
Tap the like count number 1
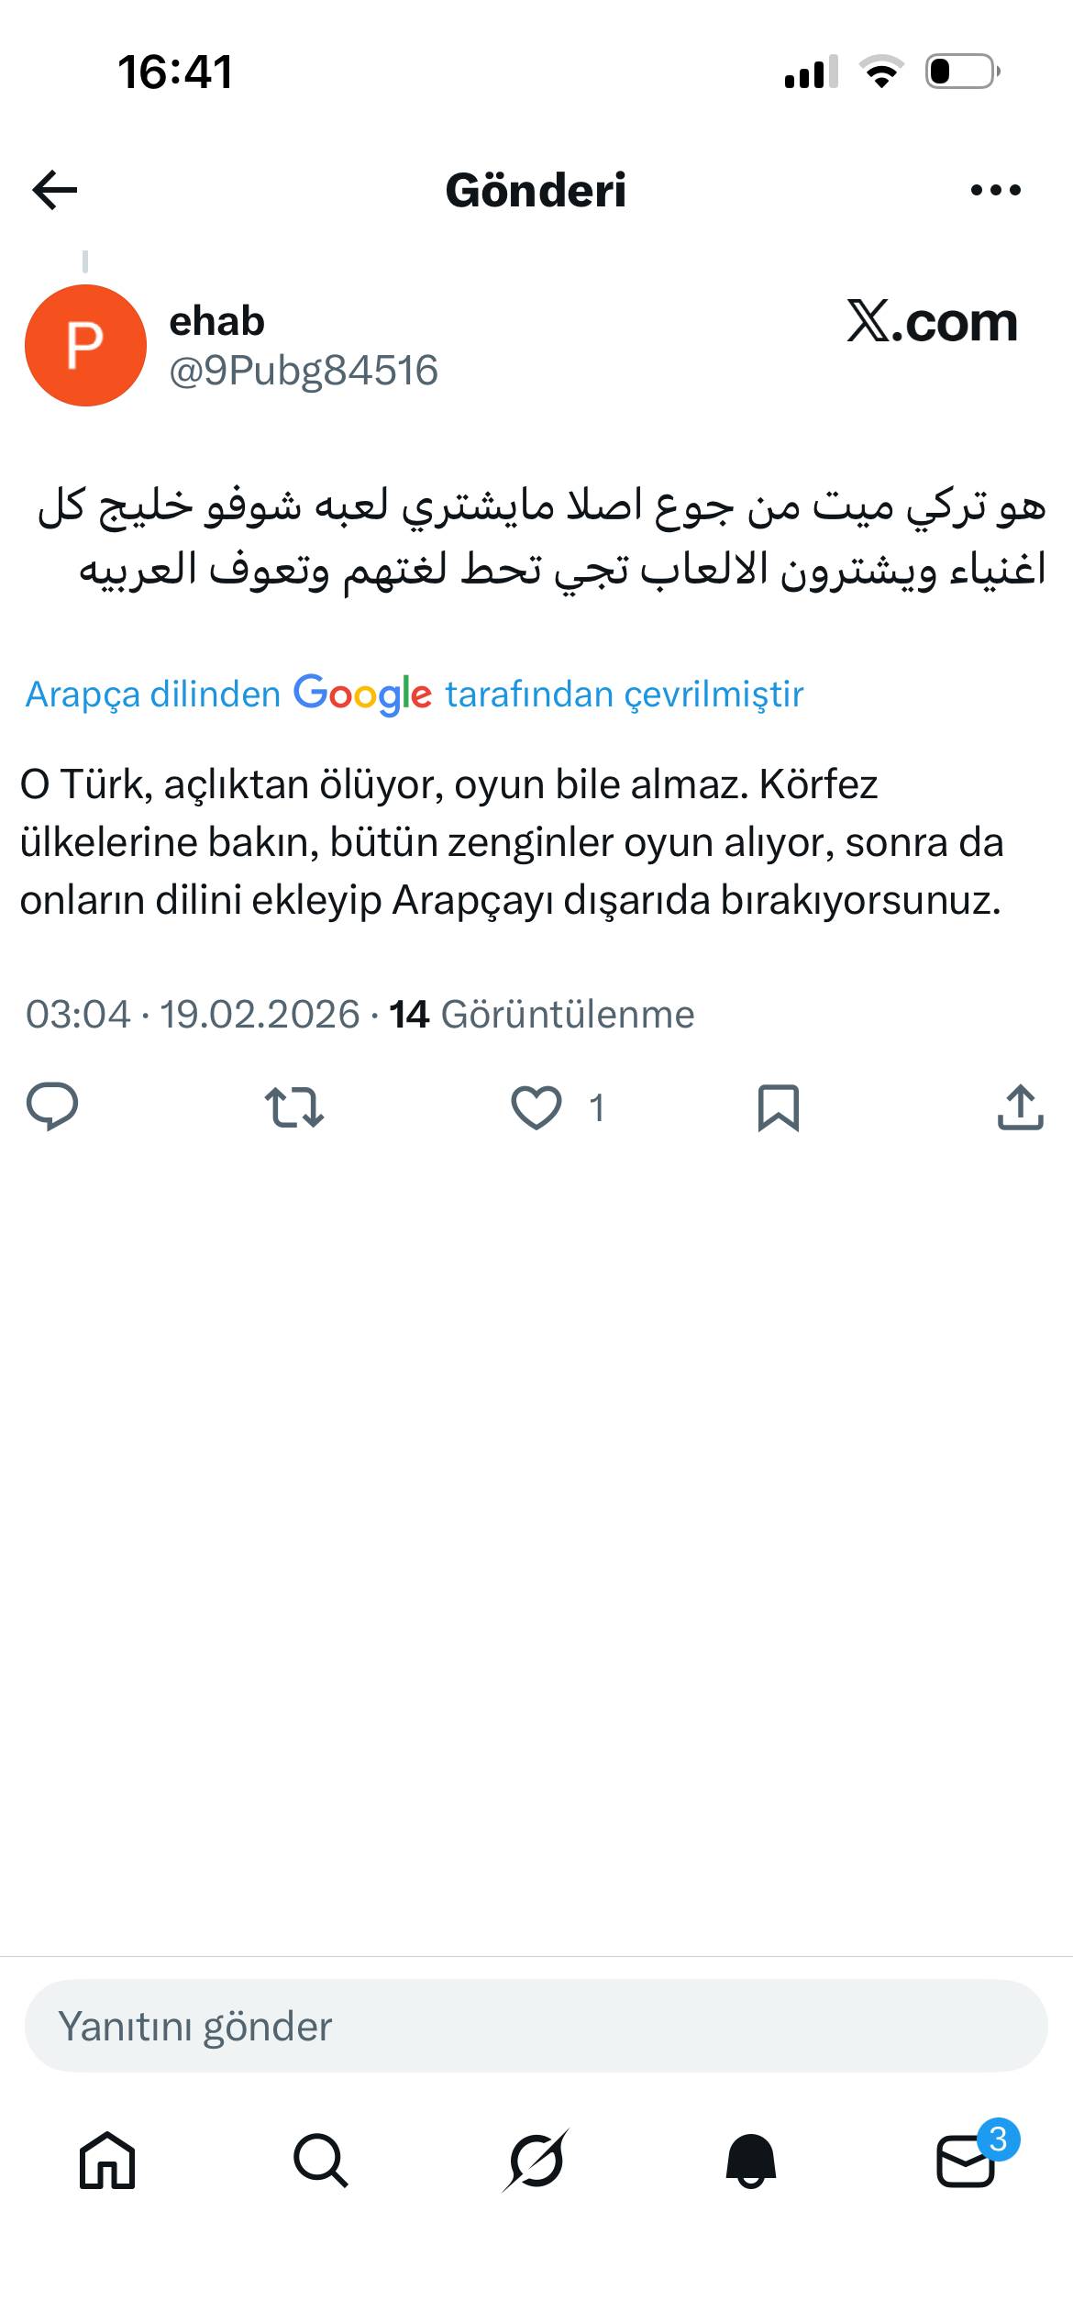(x=597, y=1108)
